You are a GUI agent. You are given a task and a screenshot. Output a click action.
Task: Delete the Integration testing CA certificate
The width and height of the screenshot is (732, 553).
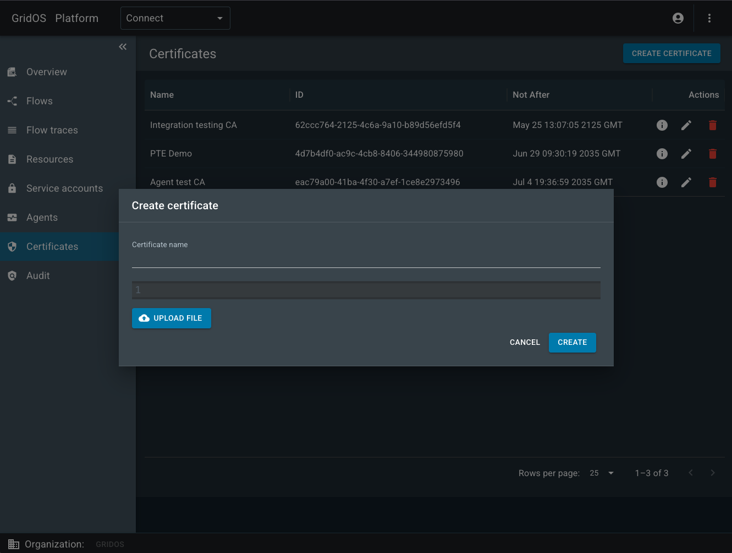pyautogui.click(x=713, y=125)
